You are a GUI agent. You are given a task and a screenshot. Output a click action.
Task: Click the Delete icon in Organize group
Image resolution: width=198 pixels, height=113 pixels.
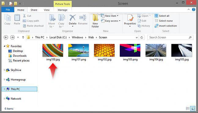coord(73,18)
